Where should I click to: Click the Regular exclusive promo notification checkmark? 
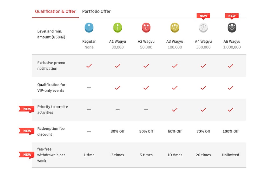click(89, 66)
